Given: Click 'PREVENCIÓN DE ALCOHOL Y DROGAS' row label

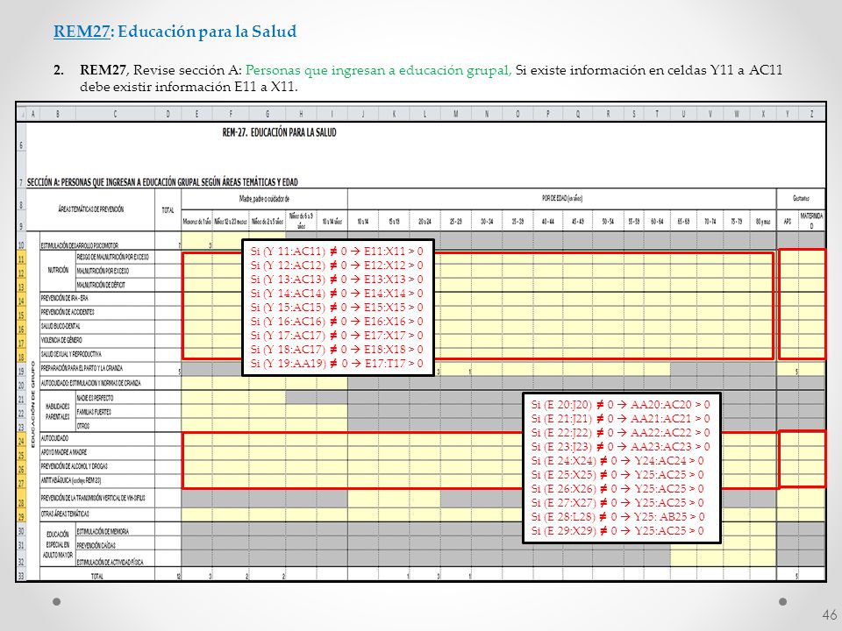Looking at the screenshot, I should click(x=74, y=466).
